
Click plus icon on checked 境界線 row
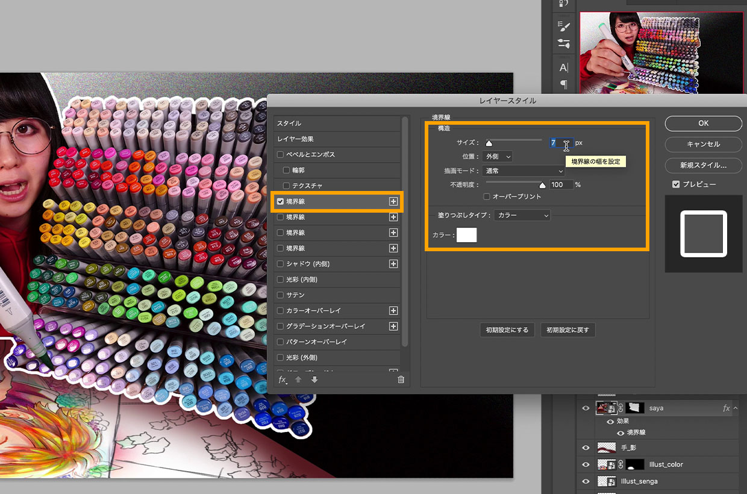point(393,201)
